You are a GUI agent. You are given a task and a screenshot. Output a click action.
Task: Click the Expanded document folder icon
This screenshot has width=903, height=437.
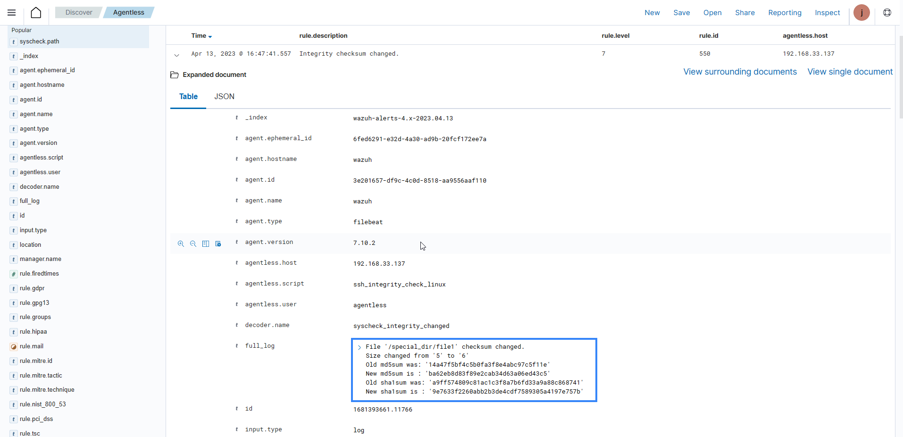click(174, 75)
